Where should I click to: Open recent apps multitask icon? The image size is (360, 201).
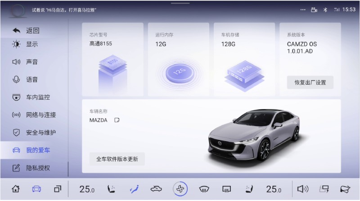58,189
